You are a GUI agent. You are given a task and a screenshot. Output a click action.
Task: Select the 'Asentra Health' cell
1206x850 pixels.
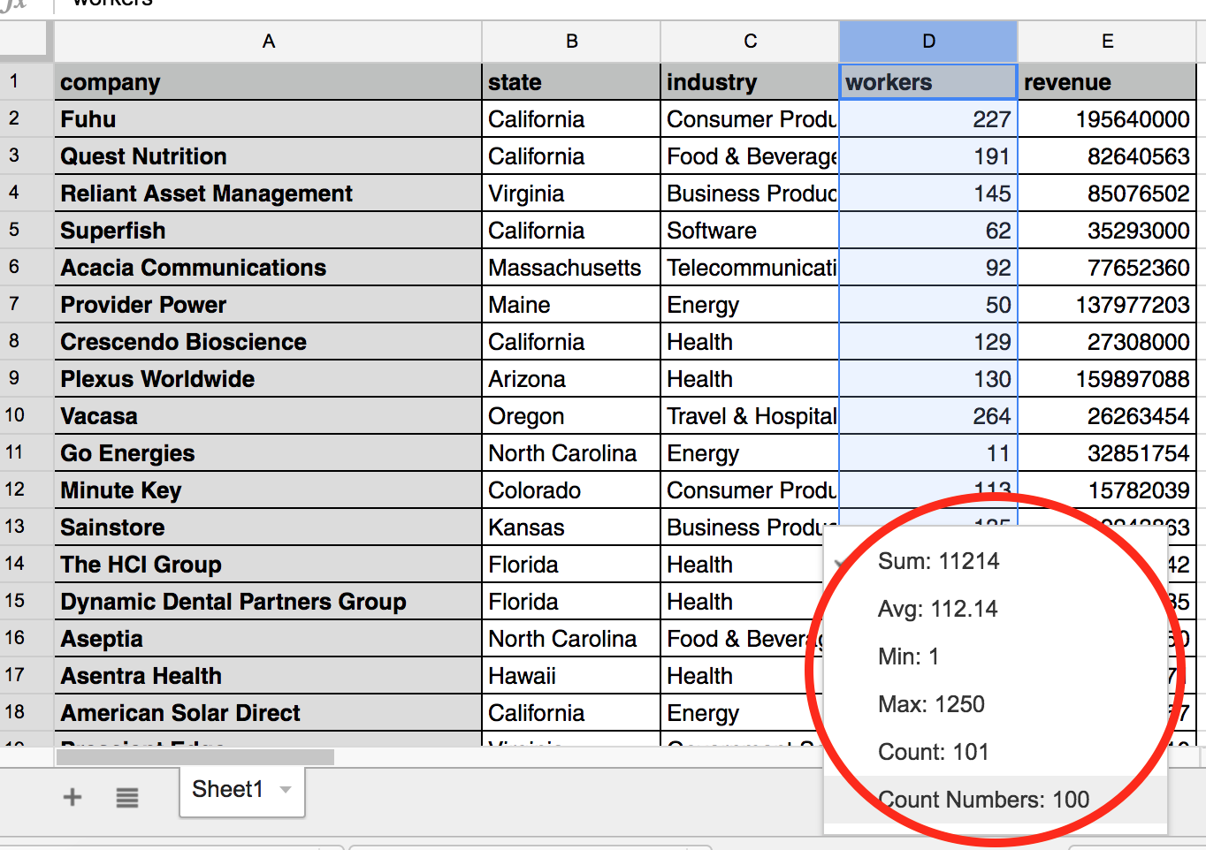268,676
